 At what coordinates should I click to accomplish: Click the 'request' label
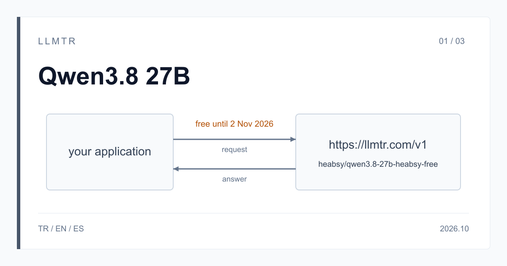[234, 150]
